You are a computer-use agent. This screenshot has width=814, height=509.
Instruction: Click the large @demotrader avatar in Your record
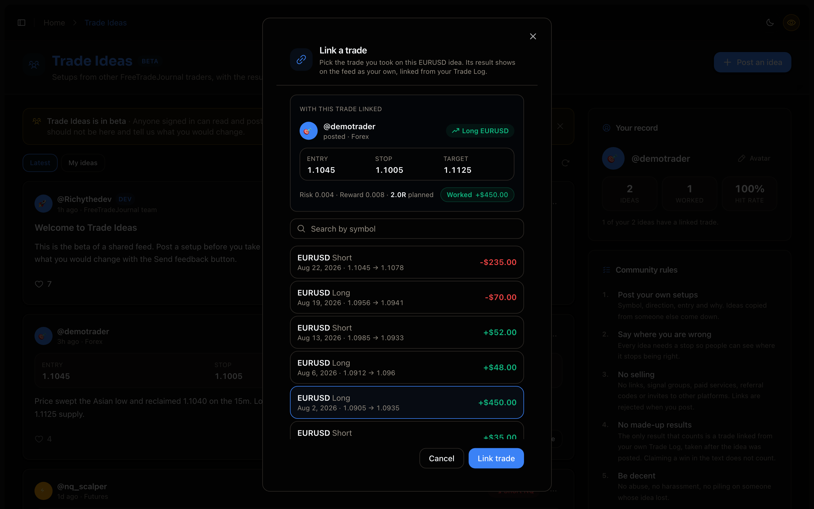613,158
